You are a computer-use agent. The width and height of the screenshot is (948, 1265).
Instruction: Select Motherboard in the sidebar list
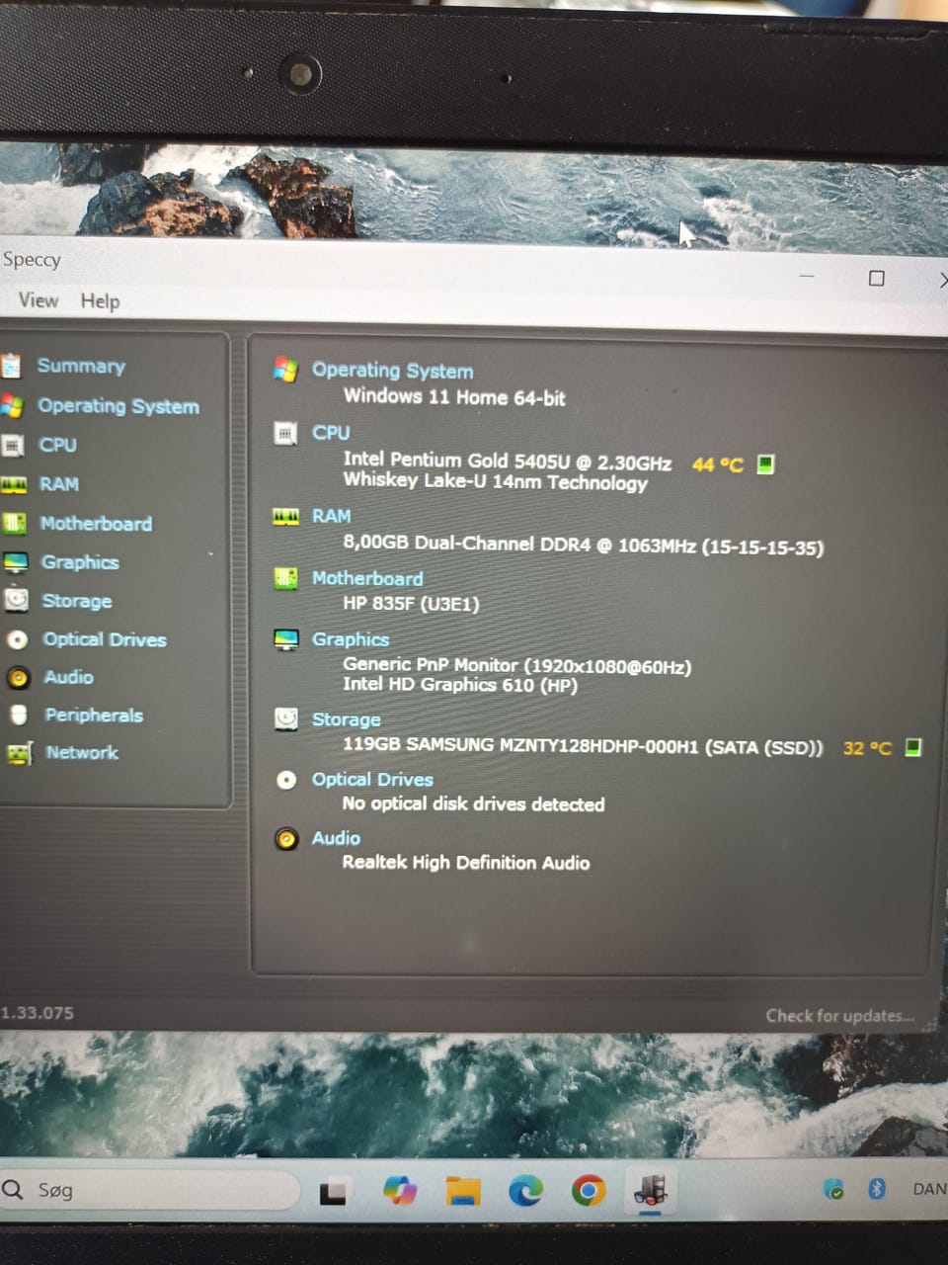(96, 524)
